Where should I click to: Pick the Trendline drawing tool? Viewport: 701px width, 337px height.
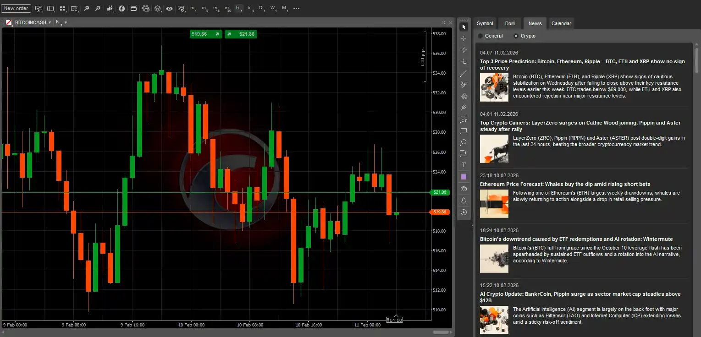464,73
